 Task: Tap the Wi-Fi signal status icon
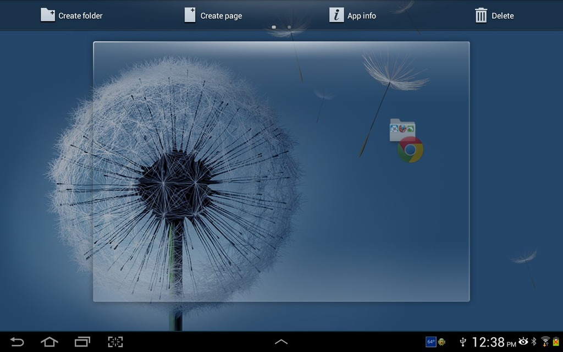545,341
